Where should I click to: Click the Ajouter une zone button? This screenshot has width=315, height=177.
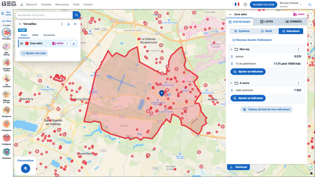pos(34,53)
